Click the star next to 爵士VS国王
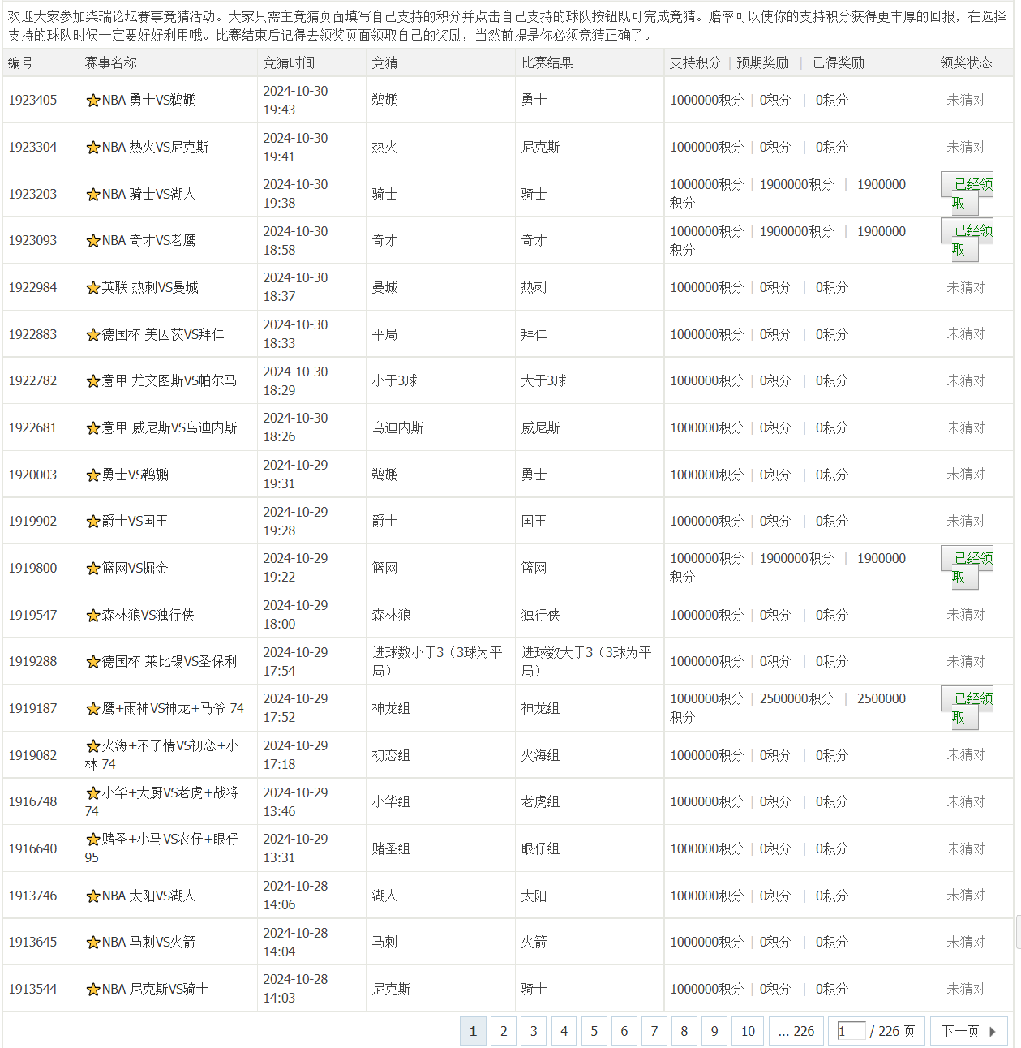This screenshot has width=1021, height=1048. click(x=92, y=522)
